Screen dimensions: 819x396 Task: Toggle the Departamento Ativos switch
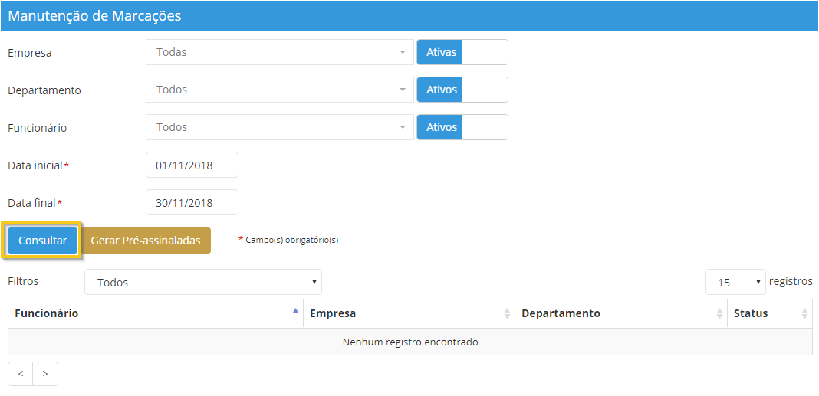[x=462, y=90]
